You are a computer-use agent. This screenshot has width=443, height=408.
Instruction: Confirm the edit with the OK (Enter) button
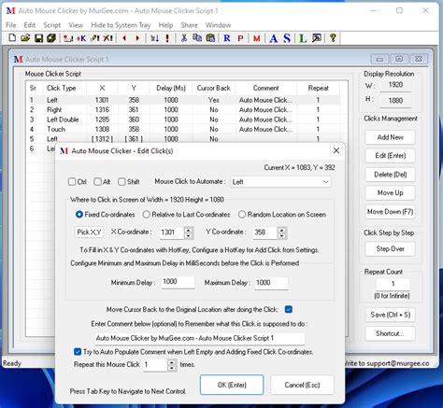click(232, 385)
